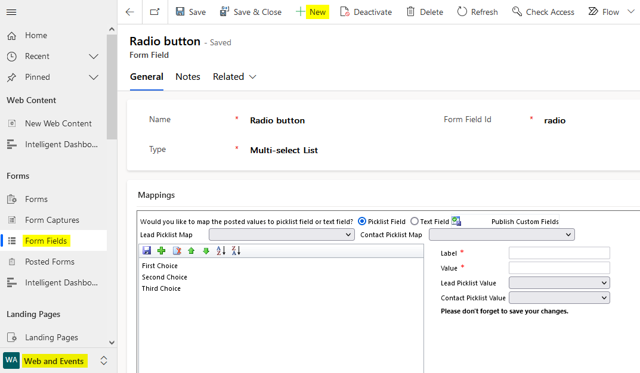Go to Home in sidebar
This screenshot has height=373, width=640.
[x=36, y=36]
